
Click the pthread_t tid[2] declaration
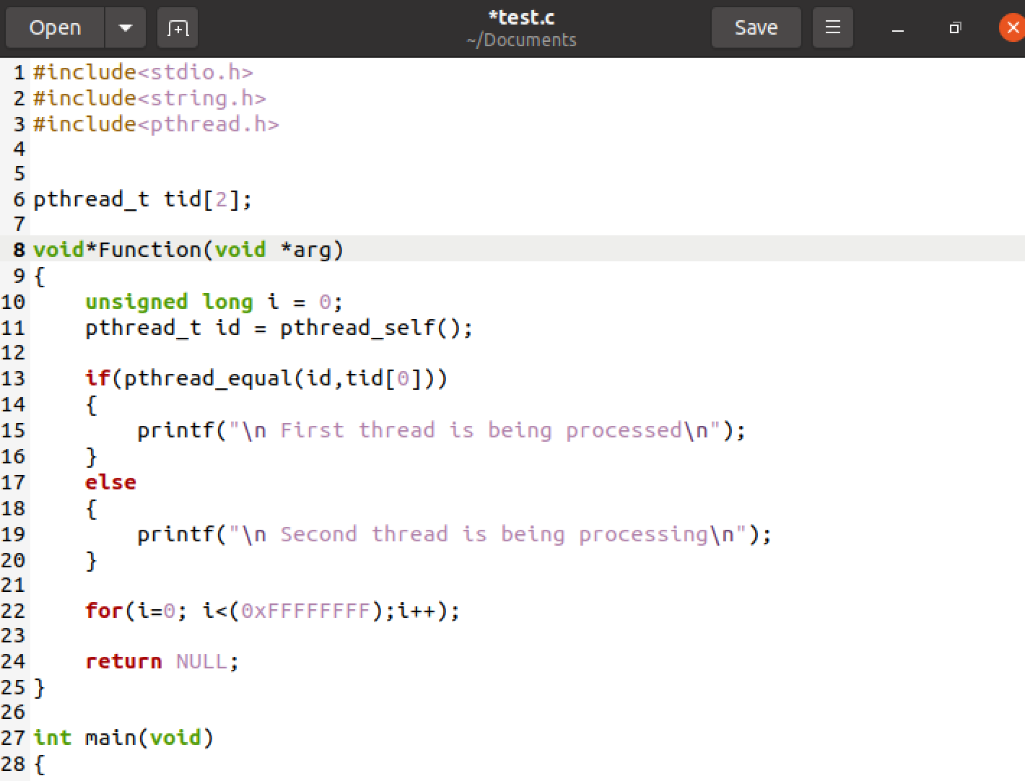pos(143,199)
